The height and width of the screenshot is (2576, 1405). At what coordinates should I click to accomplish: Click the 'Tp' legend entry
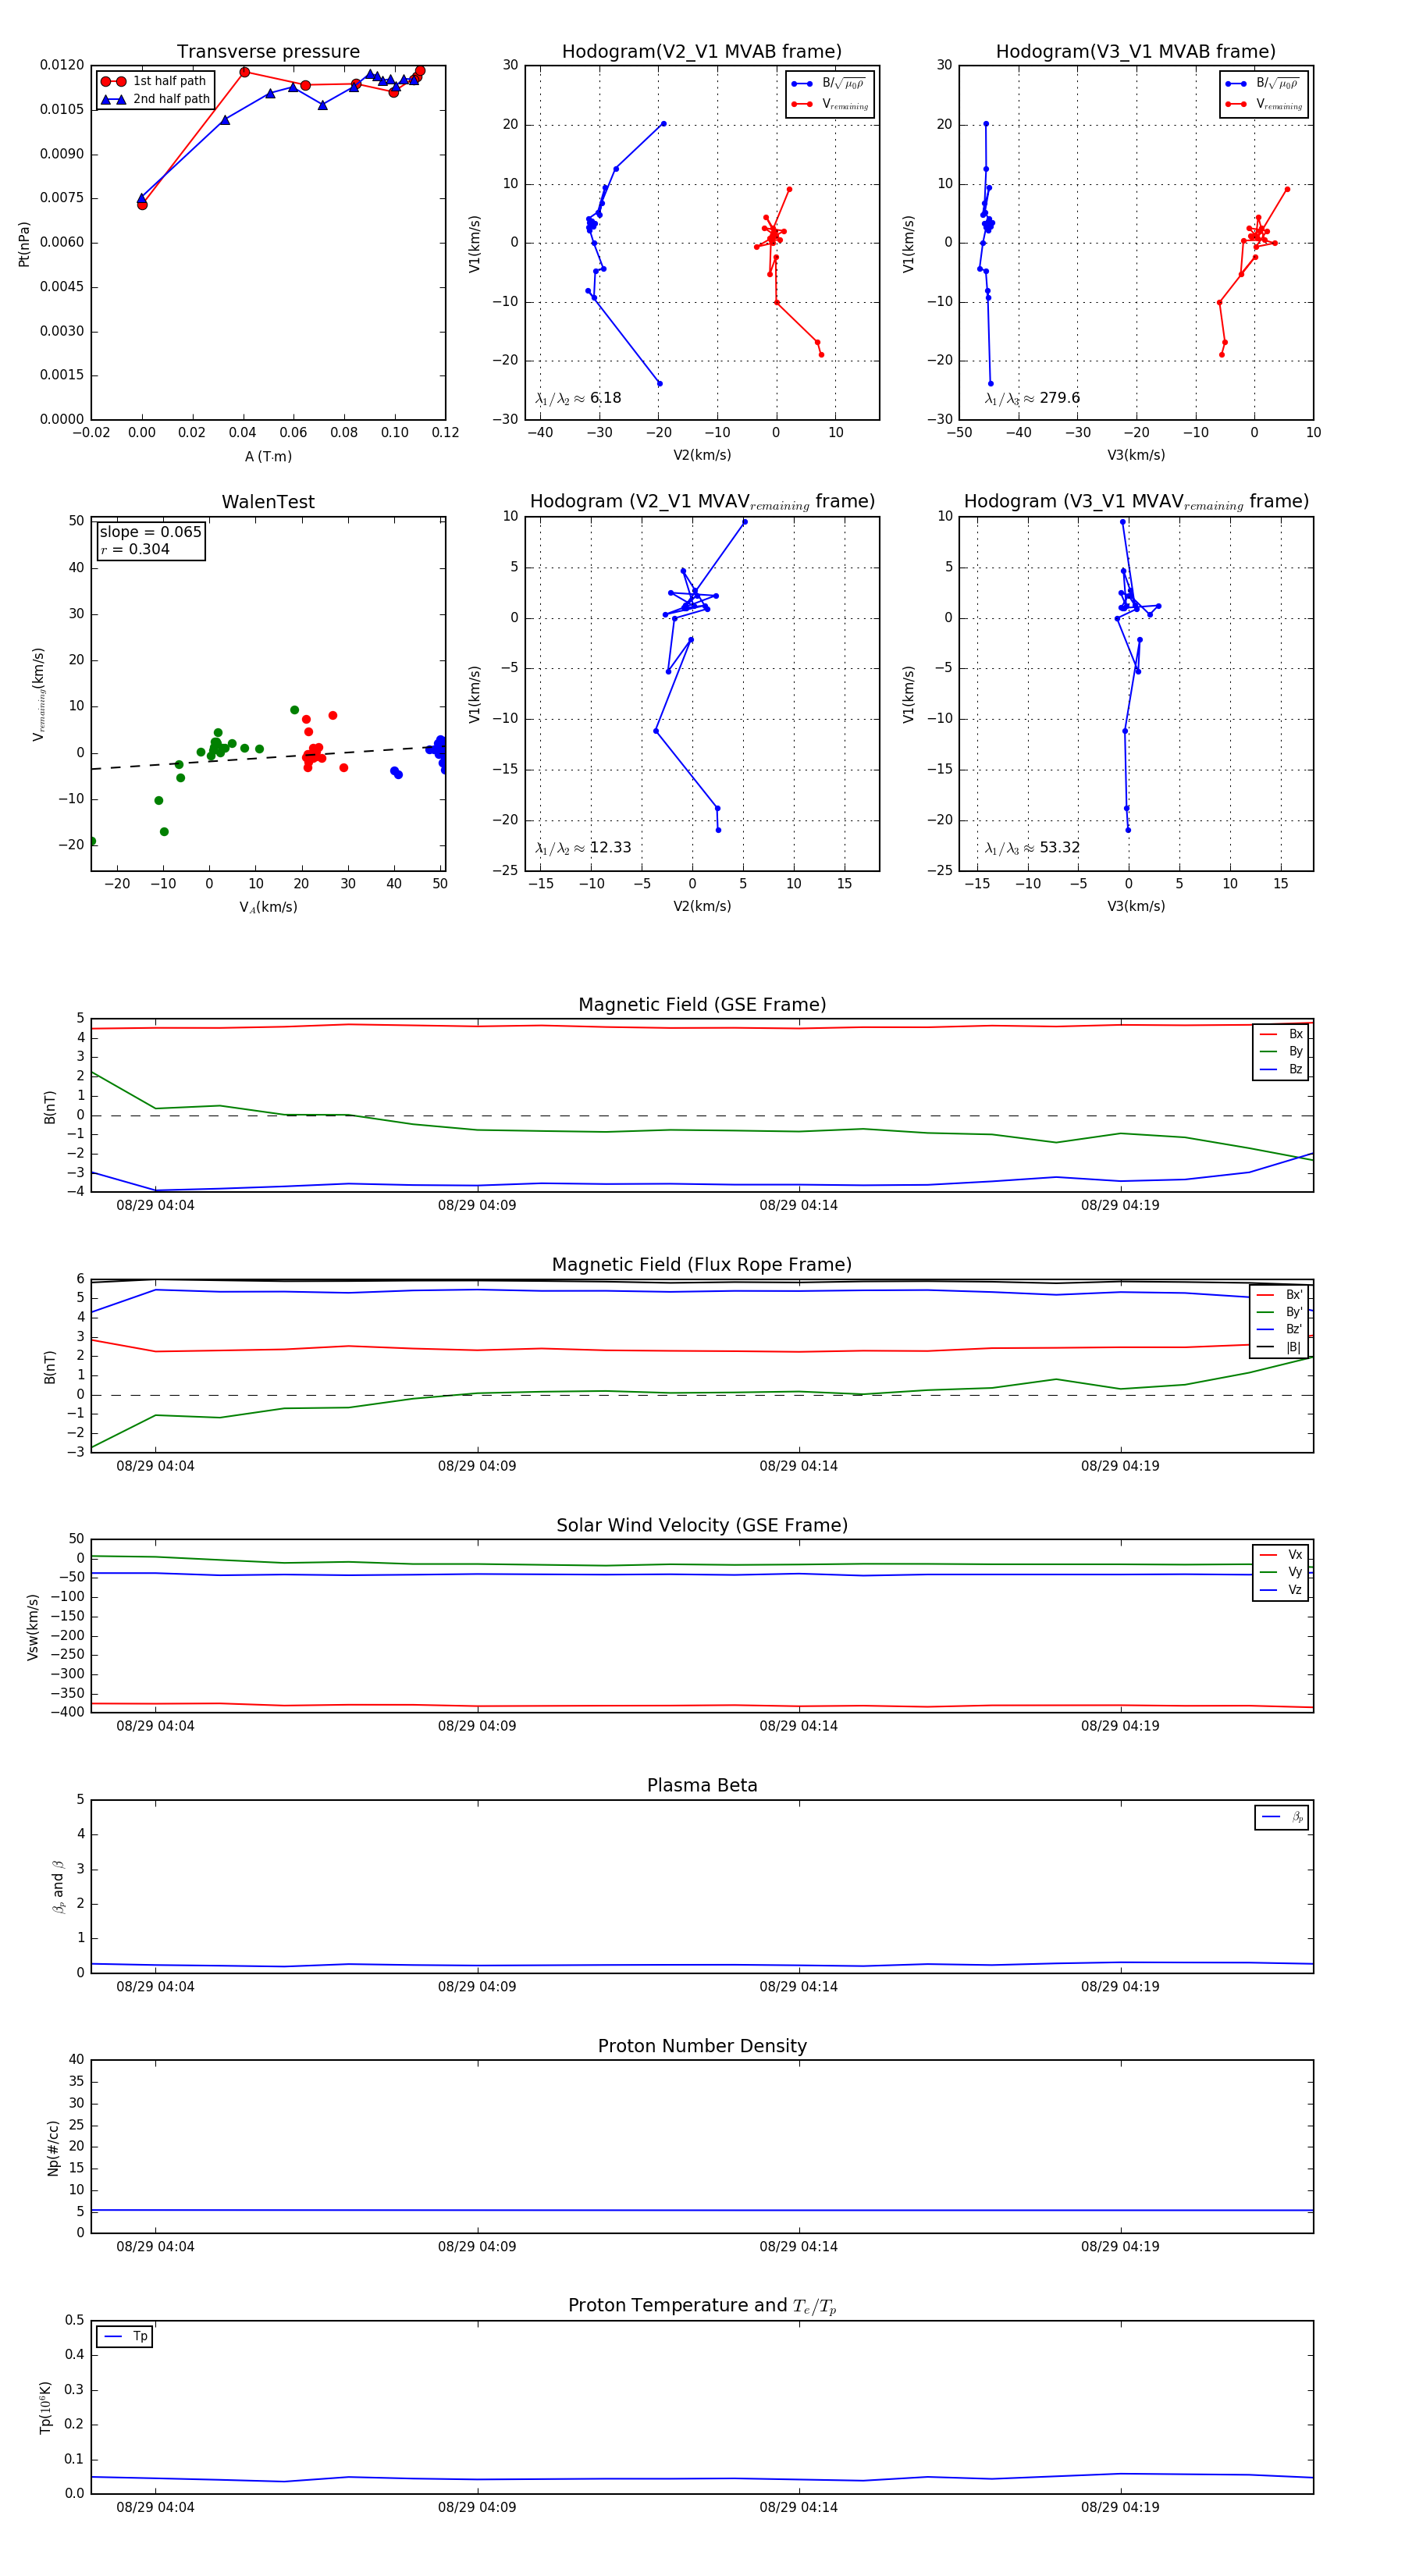pos(125,2336)
